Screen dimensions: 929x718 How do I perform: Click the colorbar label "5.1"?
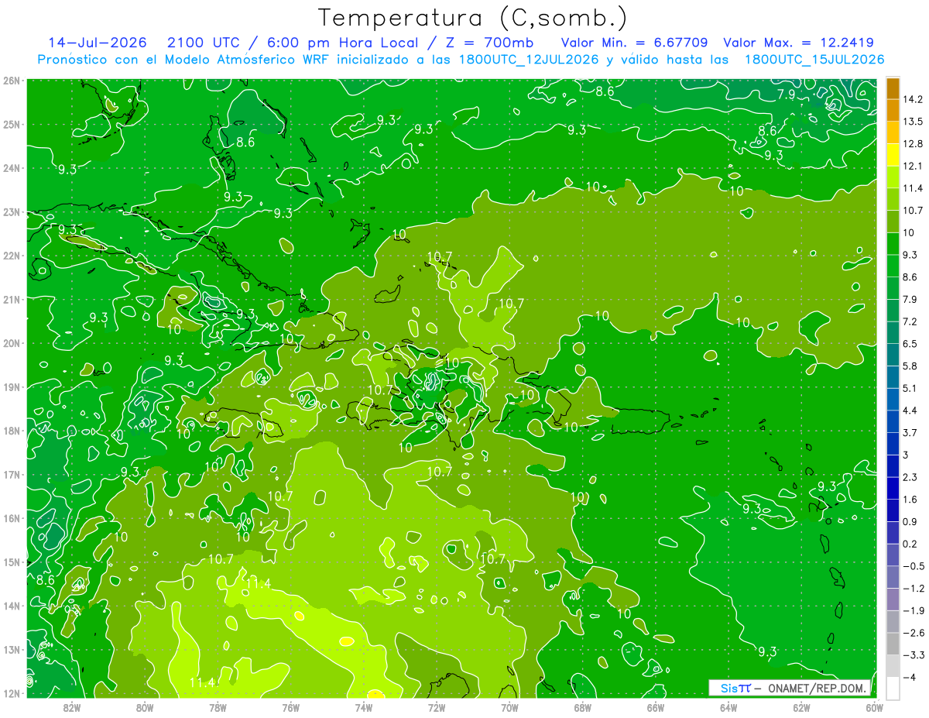[x=910, y=388]
